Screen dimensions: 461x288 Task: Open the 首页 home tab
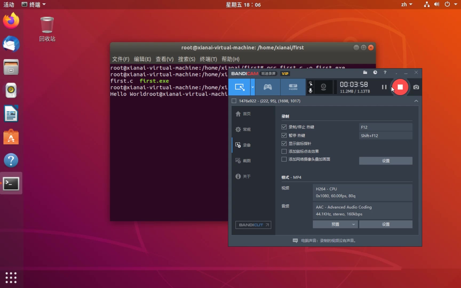243,114
